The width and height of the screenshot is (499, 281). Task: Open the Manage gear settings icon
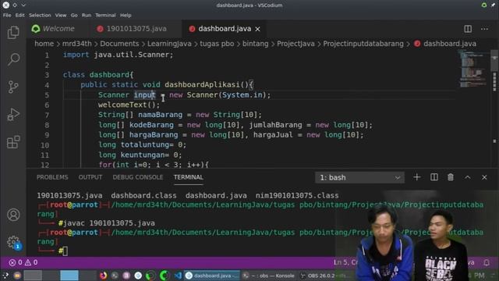point(13,242)
